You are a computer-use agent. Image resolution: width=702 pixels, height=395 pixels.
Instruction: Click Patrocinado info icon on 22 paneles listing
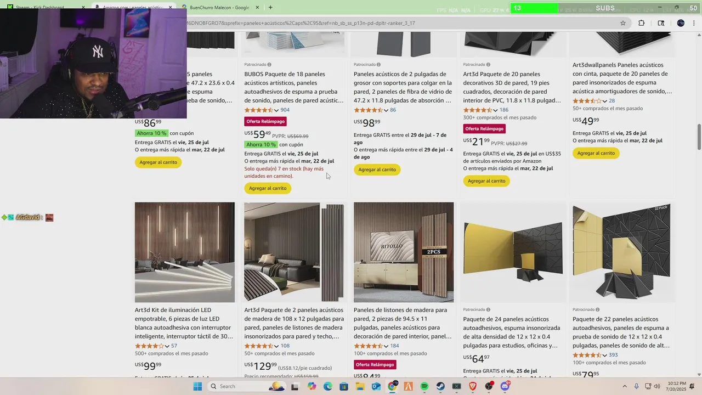[x=598, y=309]
